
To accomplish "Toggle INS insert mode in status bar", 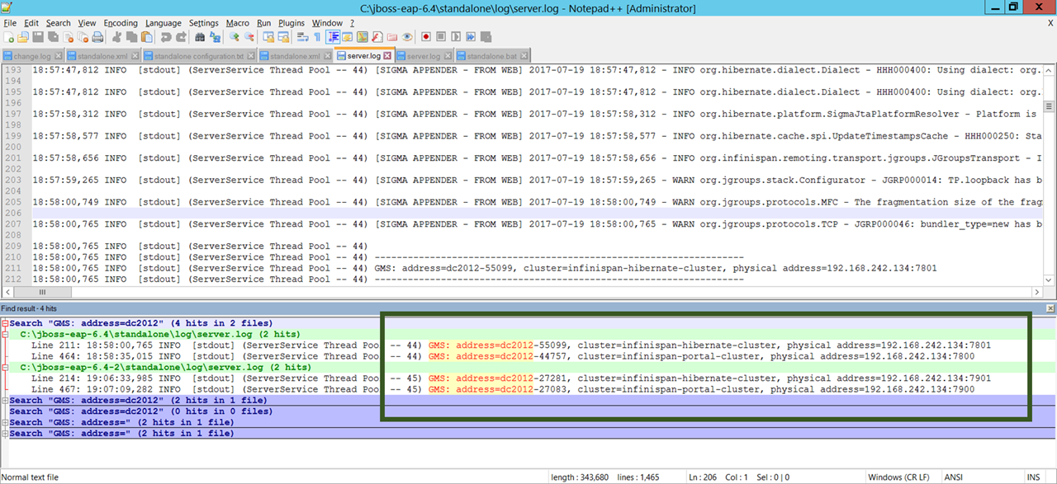I will [1033, 477].
